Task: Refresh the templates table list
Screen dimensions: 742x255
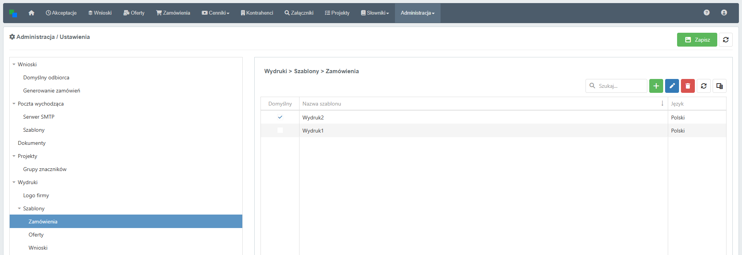Action: [703, 86]
